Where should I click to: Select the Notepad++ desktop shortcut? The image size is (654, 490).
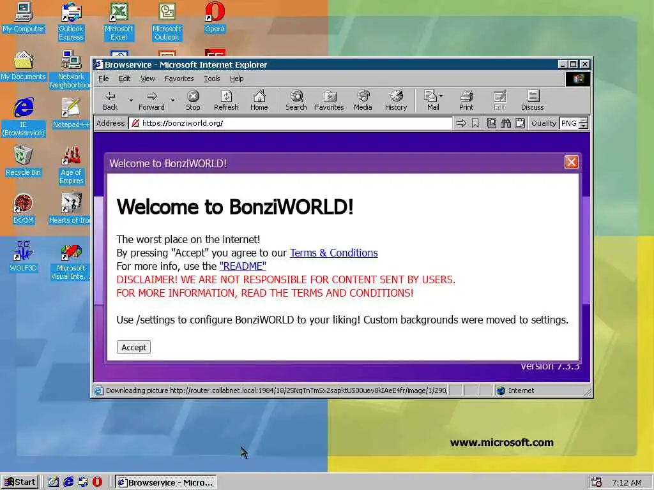(71, 113)
